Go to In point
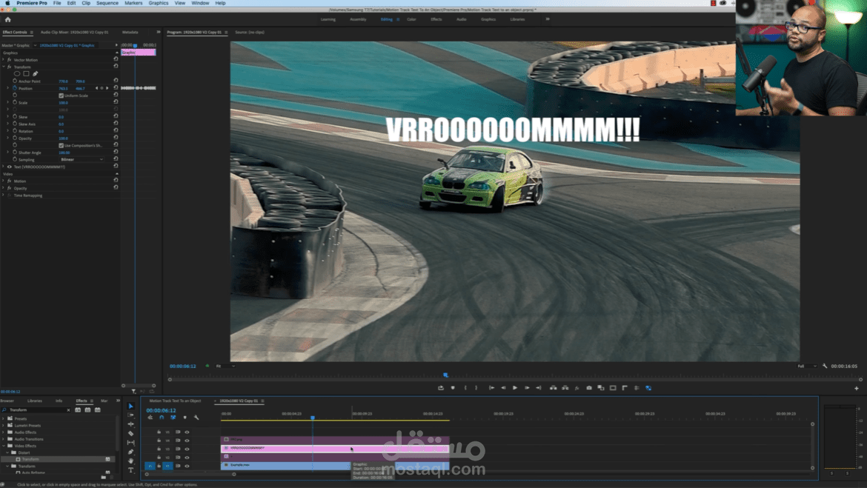 [x=491, y=388]
